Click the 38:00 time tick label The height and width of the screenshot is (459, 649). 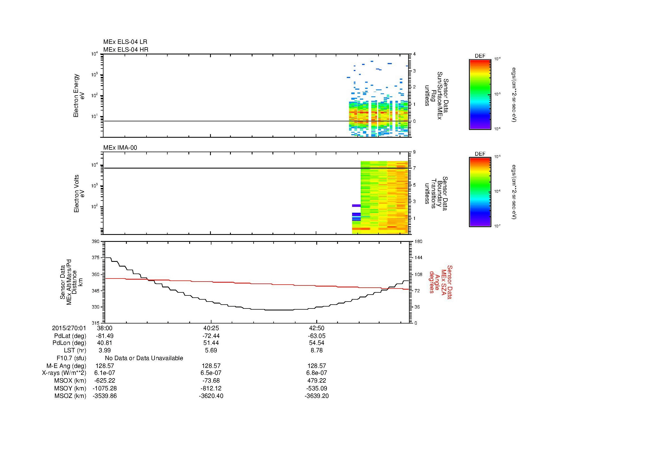(105, 328)
